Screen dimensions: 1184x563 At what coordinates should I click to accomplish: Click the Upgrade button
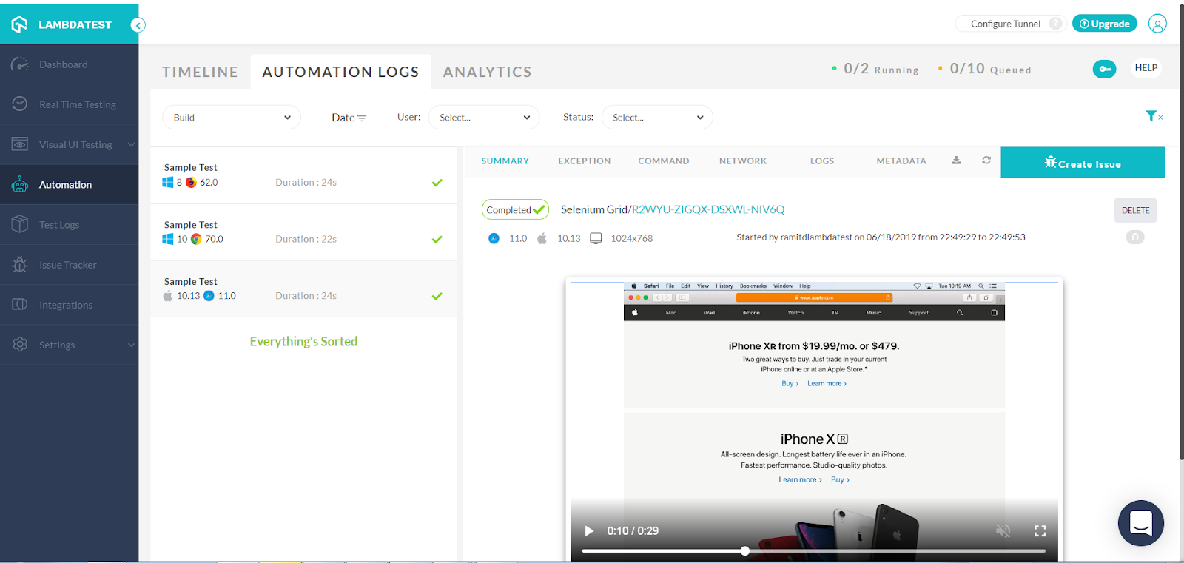1104,24
